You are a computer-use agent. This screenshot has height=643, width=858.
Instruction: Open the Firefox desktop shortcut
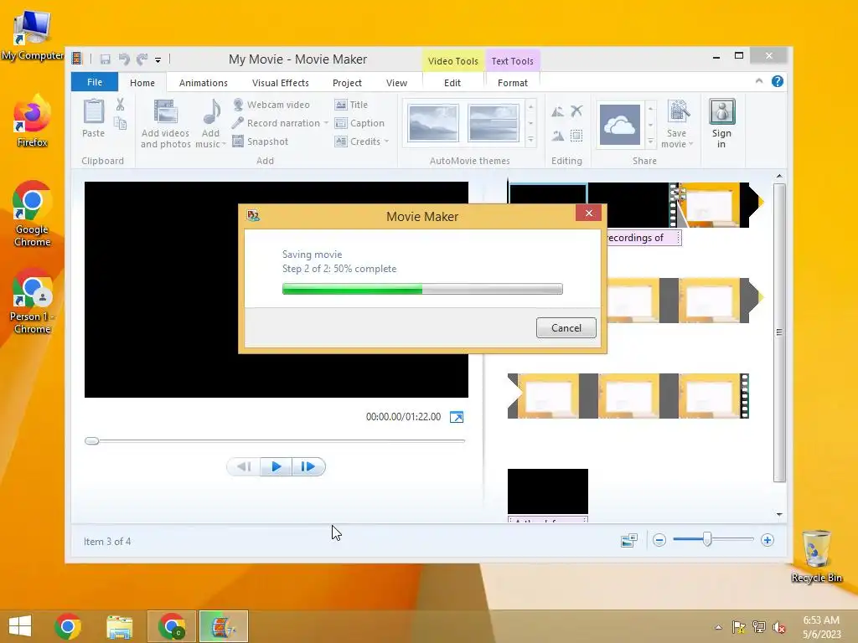pyautogui.click(x=33, y=121)
